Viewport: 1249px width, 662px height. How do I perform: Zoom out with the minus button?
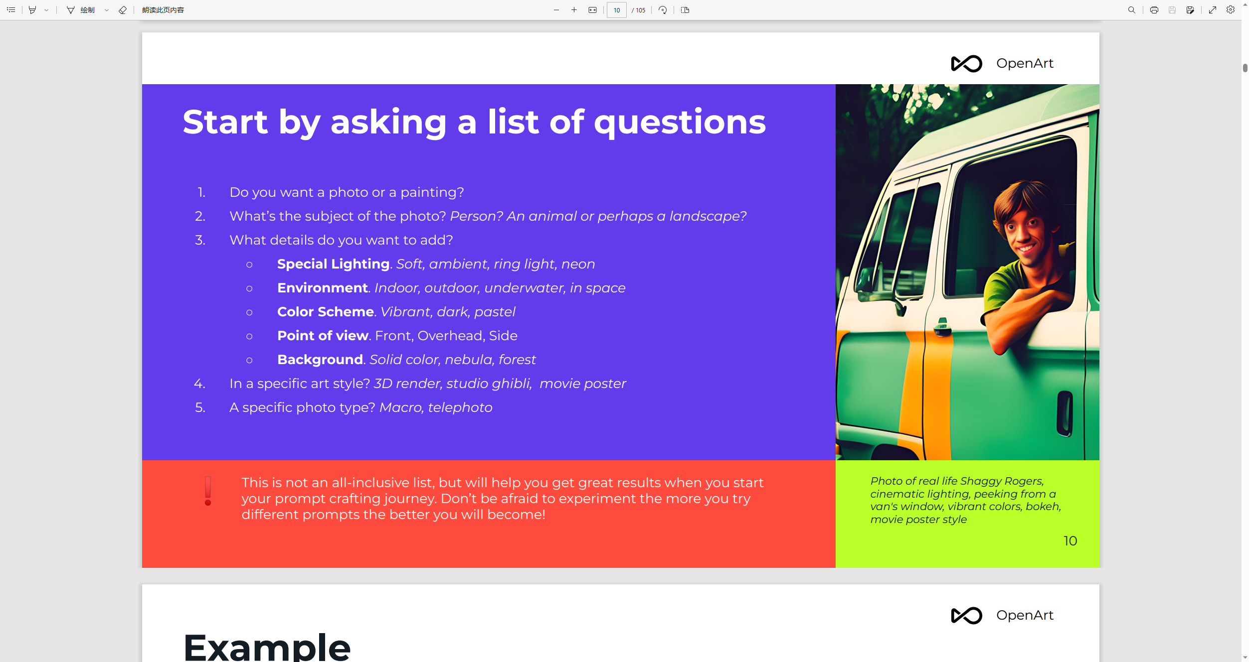(x=556, y=10)
